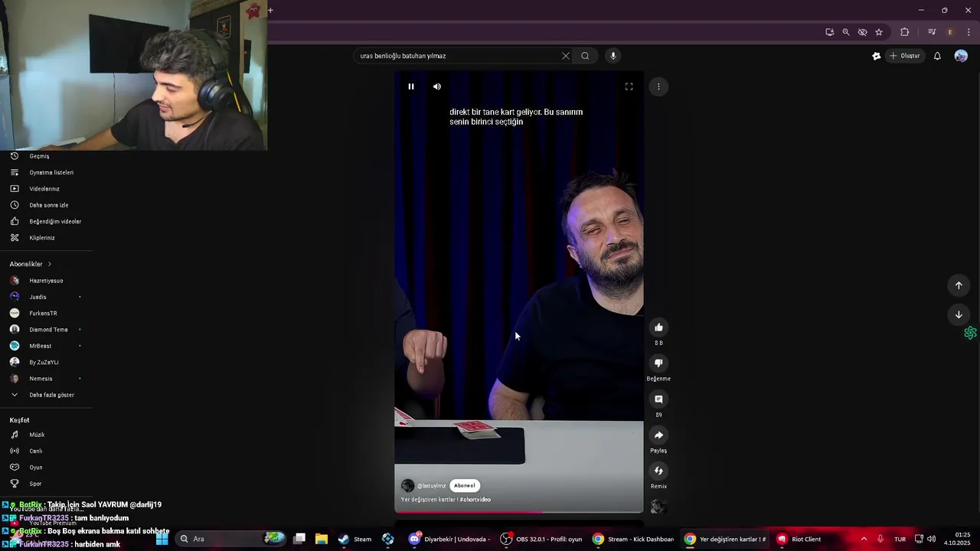Go to the next Short with the down arrow
This screenshot has height=551, width=980.
pyautogui.click(x=959, y=315)
